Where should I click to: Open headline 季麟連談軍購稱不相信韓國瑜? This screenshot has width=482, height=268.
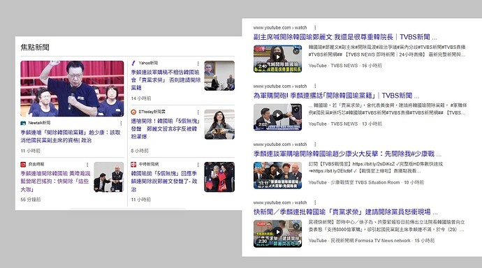(x=166, y=80)
